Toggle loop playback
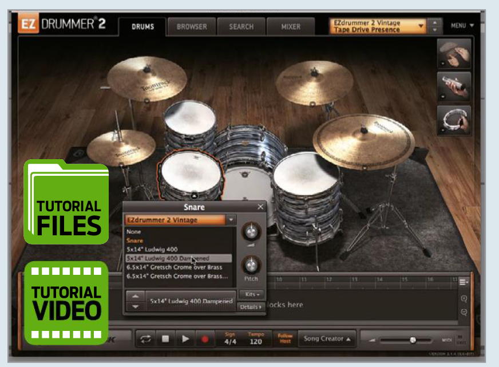This screenshot has width=499, height=367. tap(145, 340)
